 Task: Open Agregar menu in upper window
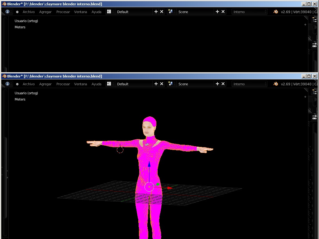tap(45, 12)
